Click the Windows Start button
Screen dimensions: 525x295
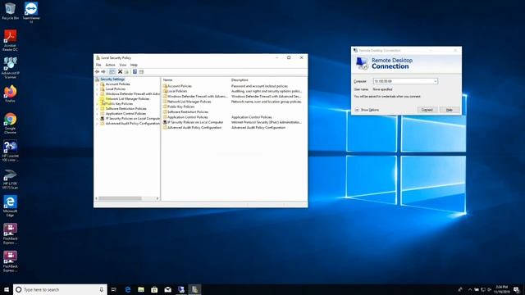point(7,289)
